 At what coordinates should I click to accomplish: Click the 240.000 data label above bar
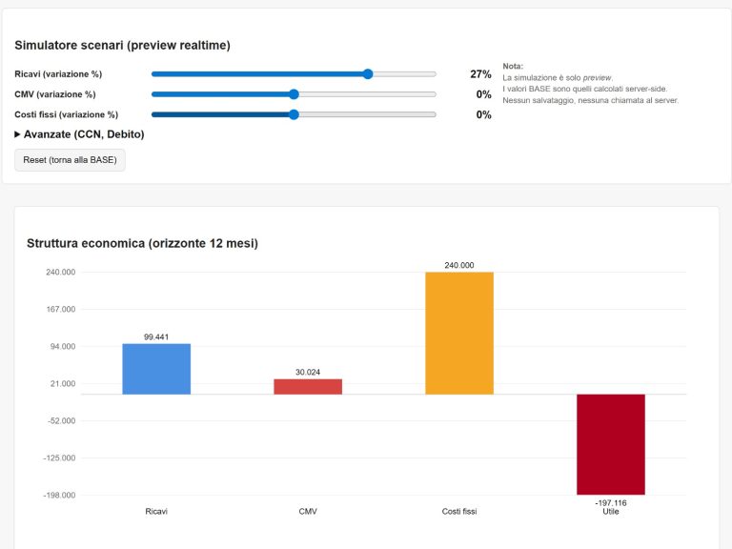pyautogui.click(x=459, y=265)
